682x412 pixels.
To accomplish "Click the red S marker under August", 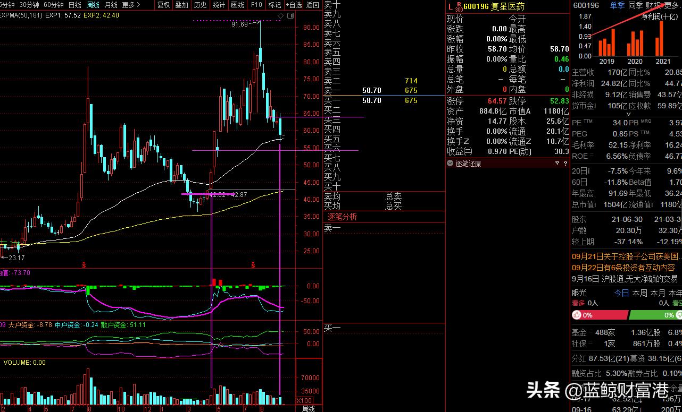I will (x=253, y=264).
